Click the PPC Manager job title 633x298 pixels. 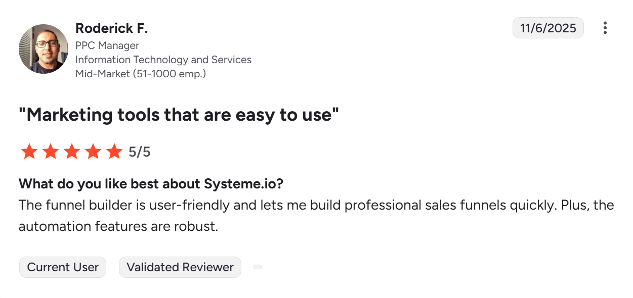click(107, 45)
